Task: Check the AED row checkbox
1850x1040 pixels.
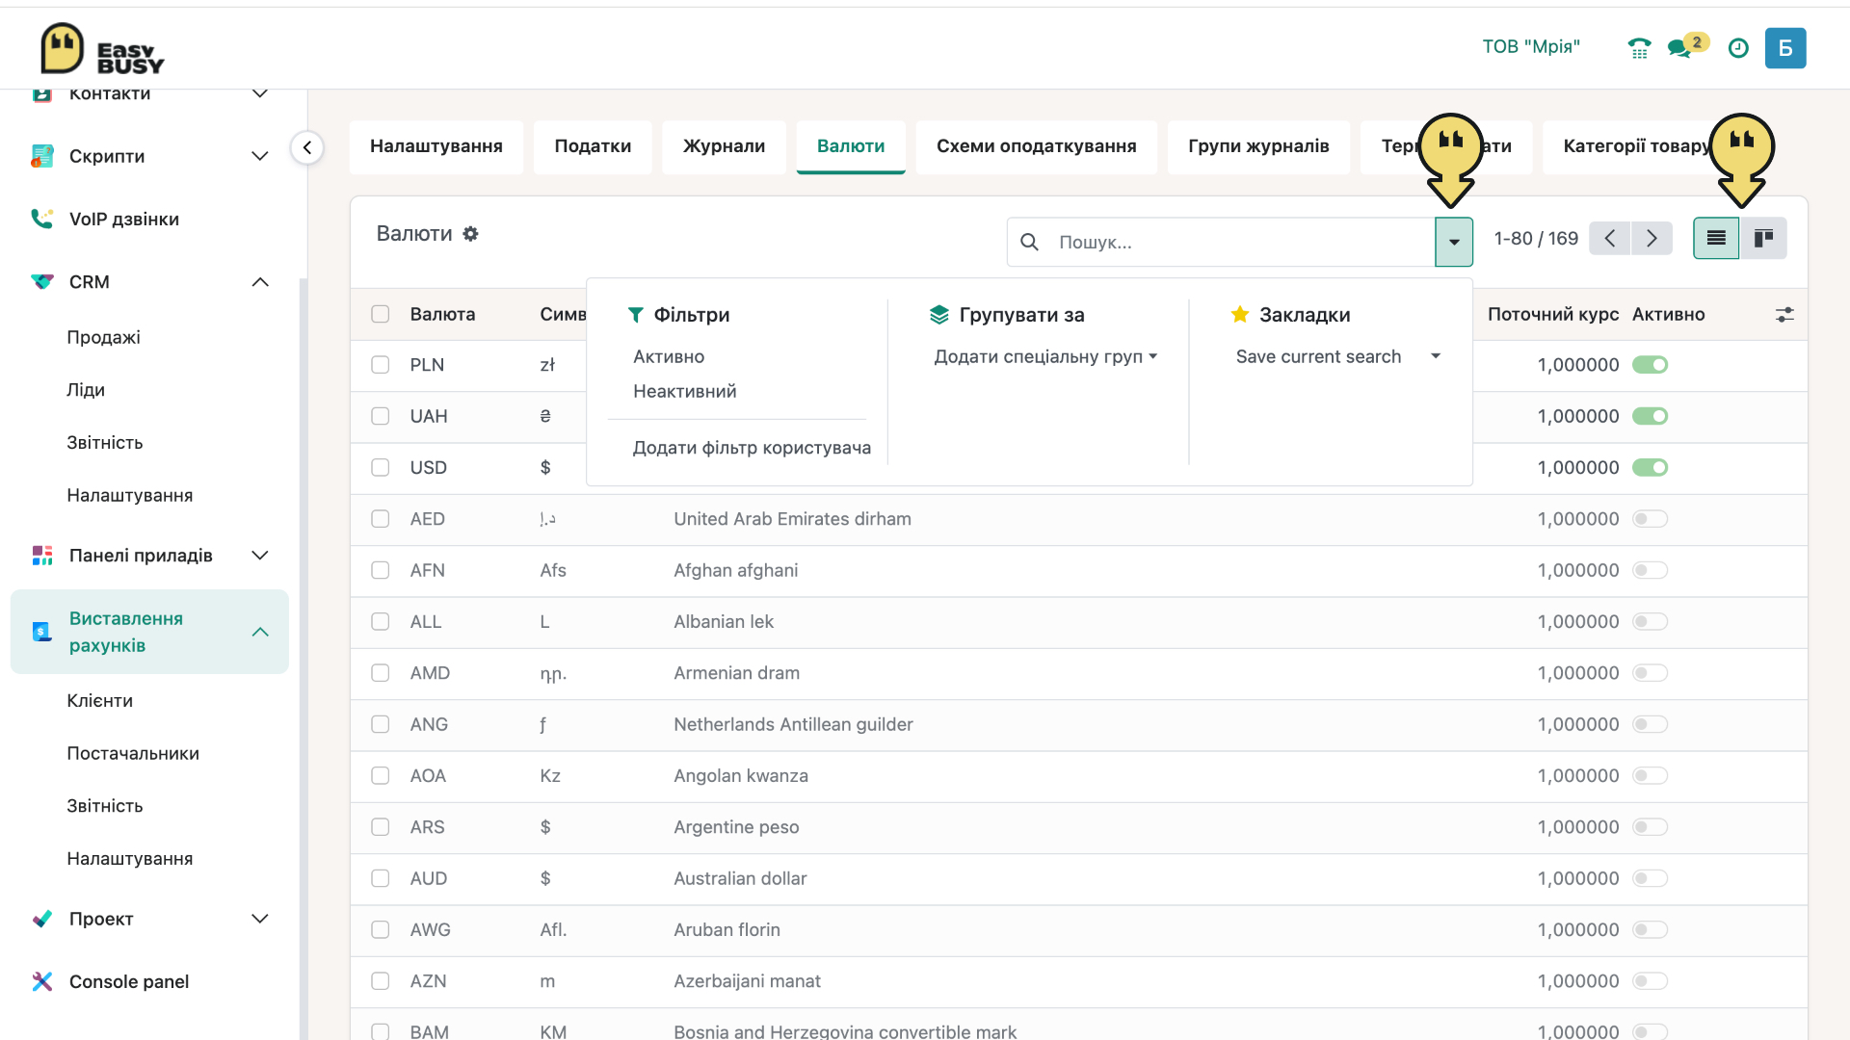Action: tap(381, 519)
